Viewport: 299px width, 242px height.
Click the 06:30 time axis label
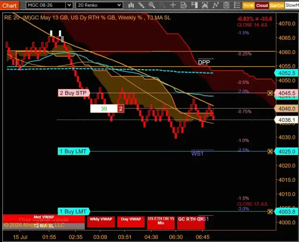tap(176, 237)
